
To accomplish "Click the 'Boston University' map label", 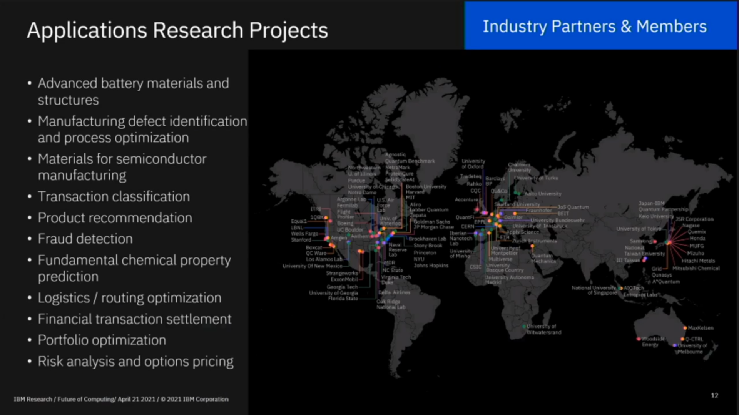I will coord(426,186).
